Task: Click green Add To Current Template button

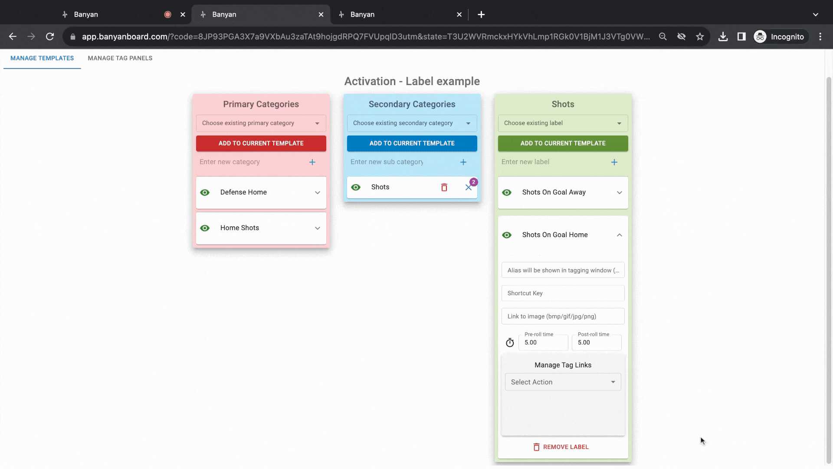Action: [563, 143]
